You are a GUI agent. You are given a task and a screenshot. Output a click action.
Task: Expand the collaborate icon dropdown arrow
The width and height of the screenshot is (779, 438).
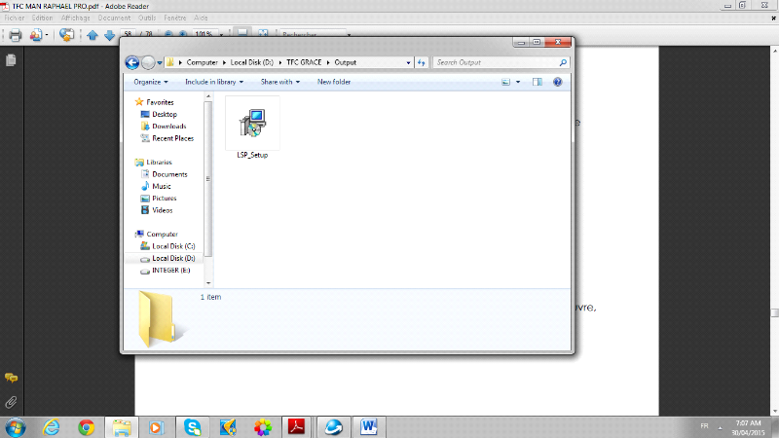[47, 35]
